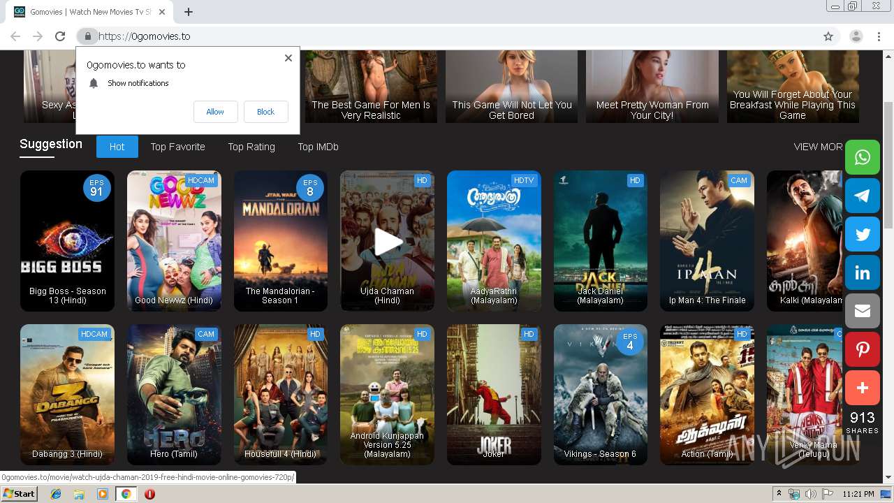Screen dimensions: 894x503
Task: Open Venky Mama (Telugu) poster
Action: tap(805, 395)
